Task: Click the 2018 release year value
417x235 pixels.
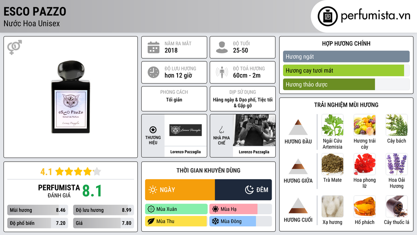Action: pyautogui.click(x=171, y=50)
